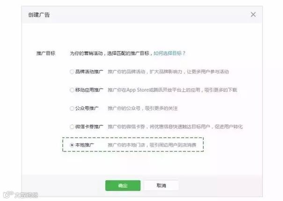Screen dimensions: 283x201
Task: Click the 微信卡券推广 option label
Action: (x=89, y=127)
